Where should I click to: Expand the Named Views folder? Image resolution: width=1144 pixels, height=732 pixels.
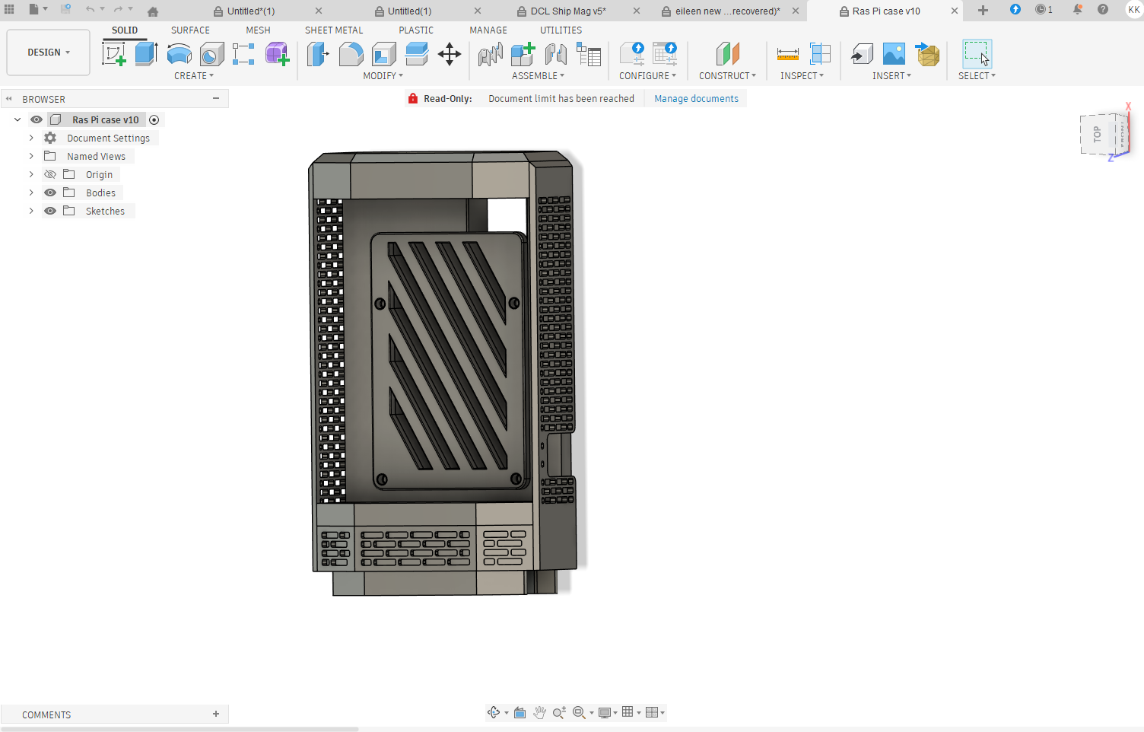tap(31, 156)
